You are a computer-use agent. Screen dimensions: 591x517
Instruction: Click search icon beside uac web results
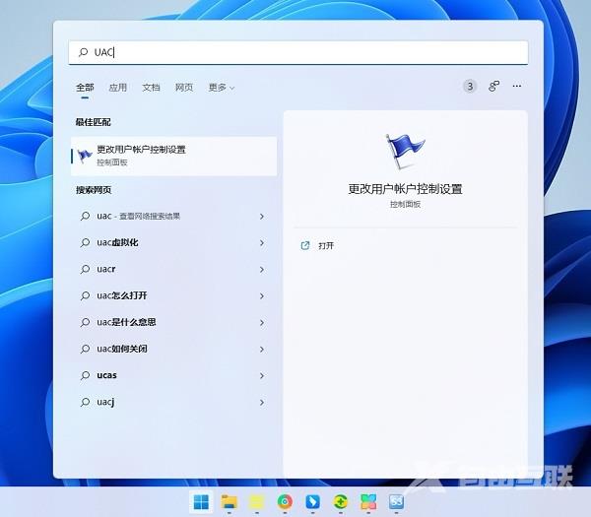85,216
